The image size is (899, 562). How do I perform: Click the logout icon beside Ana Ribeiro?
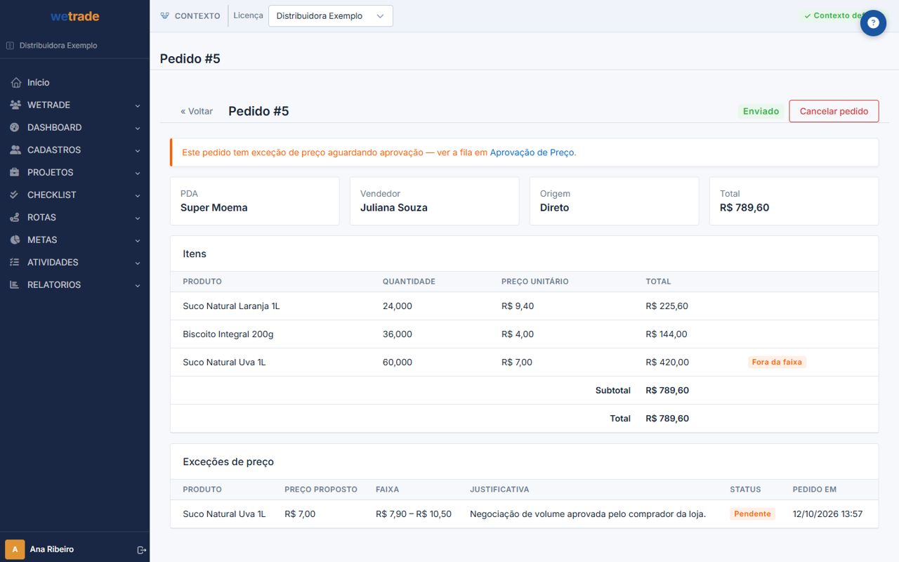(141, 549)
